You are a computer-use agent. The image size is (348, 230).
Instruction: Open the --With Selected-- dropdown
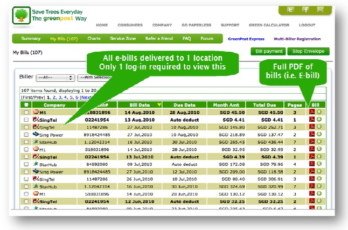(95, 78)
